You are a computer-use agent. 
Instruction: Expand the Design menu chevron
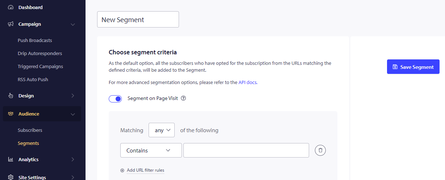(73, 96)
